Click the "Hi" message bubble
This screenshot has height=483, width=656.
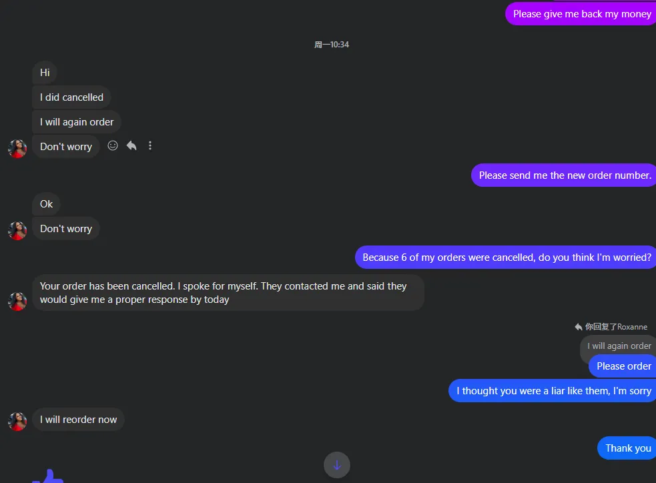point(45,72)
